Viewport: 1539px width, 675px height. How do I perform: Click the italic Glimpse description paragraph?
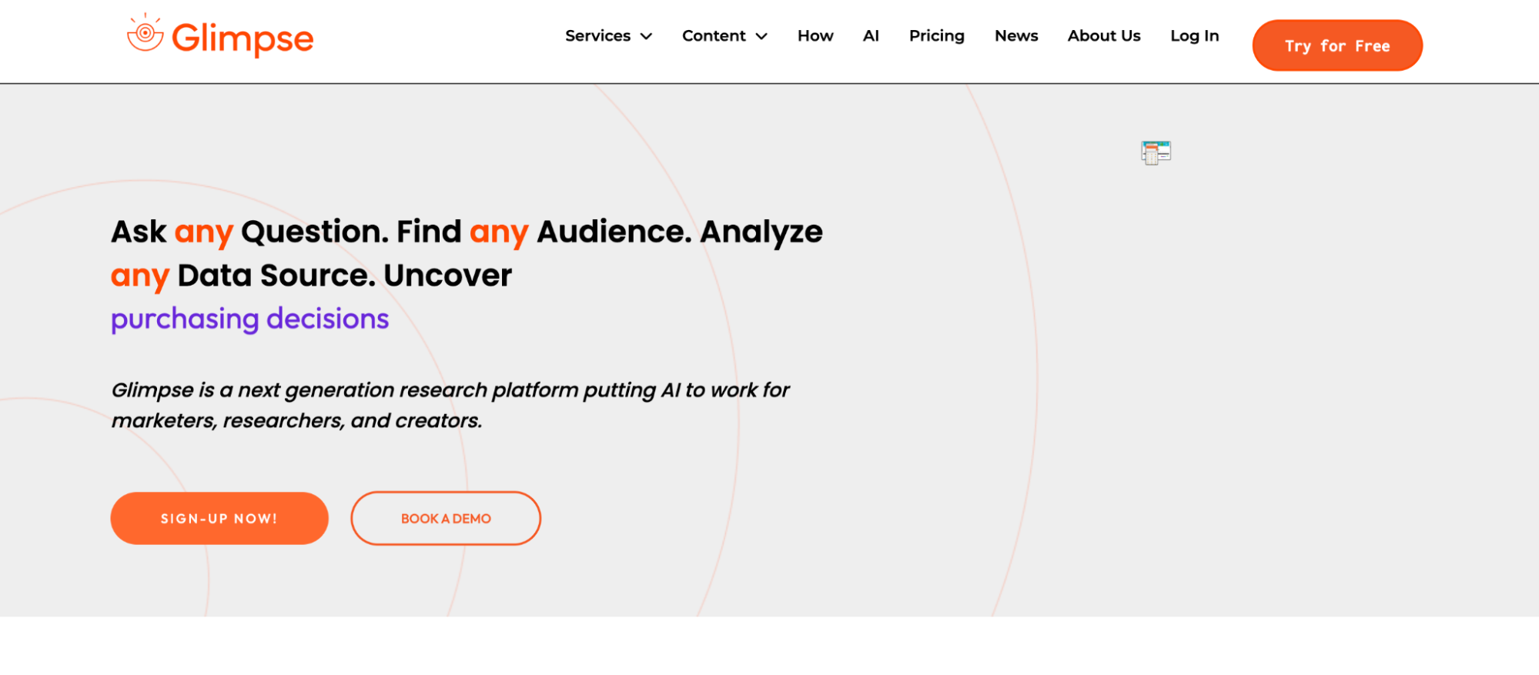(450, 405)
